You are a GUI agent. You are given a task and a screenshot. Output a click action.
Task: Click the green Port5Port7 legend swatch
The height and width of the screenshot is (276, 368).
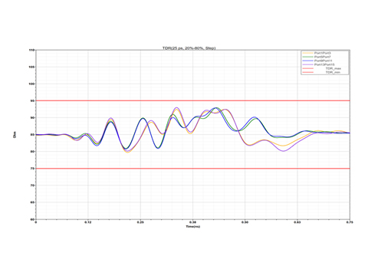[x=307, y=57]
